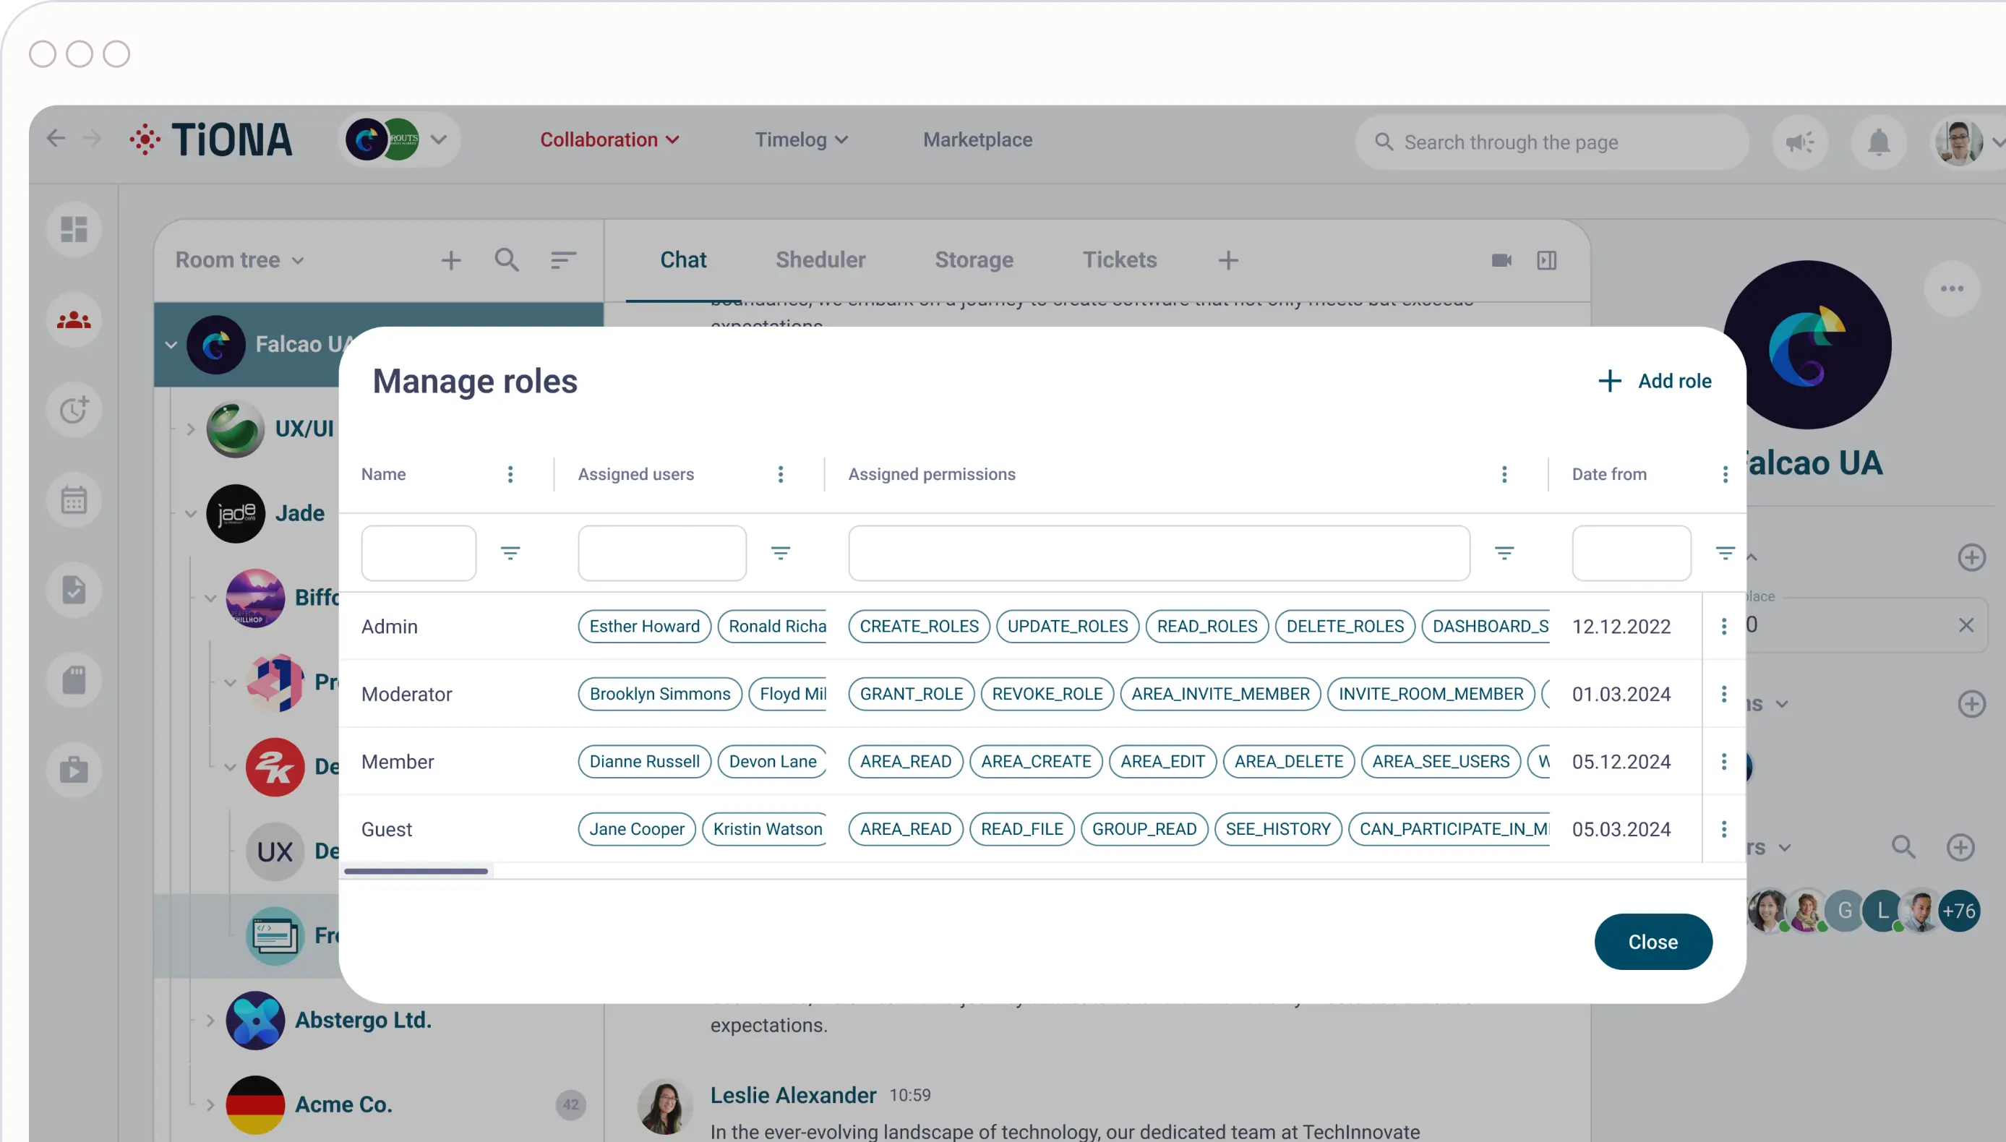2006x1142 pixels.
Task: Open workspace switcher dropdown
Action: click(399, 139)
